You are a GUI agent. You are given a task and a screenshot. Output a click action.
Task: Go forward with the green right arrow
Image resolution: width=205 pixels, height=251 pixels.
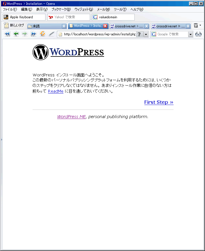pyautogui.click(x=25, y=34)
